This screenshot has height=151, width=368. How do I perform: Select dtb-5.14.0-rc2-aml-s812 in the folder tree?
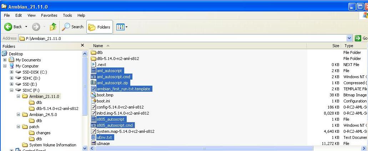coord(57,109)
